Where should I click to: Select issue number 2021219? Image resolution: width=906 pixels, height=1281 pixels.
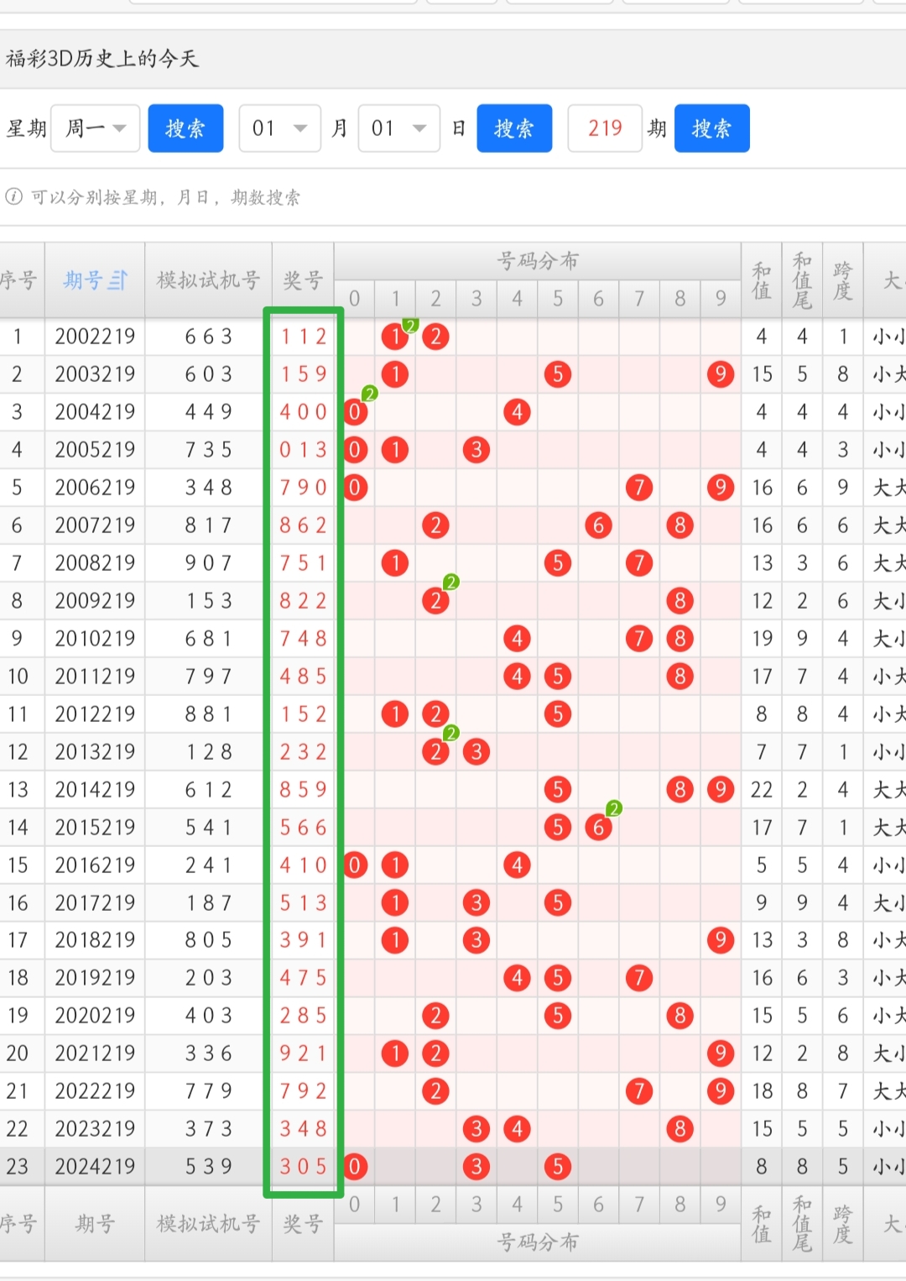click(x=95, y=1054)
